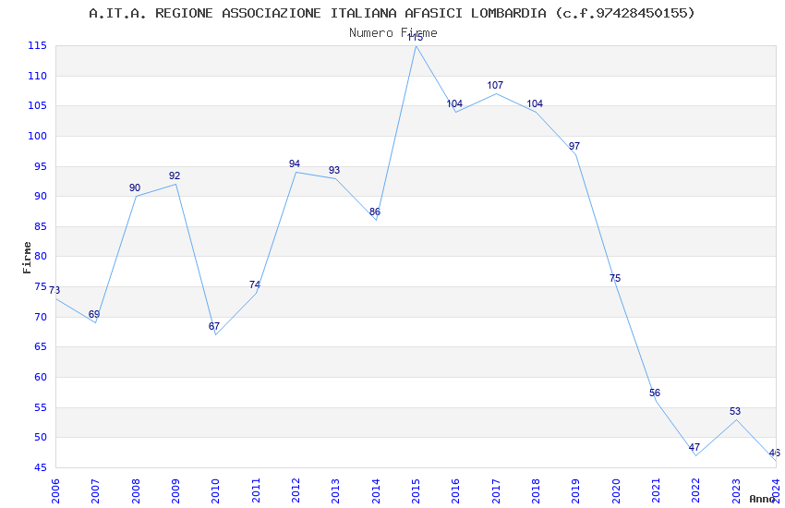Click y-axis value 115
The height and width of the screenshot is (508, 785).
(37, 45)
